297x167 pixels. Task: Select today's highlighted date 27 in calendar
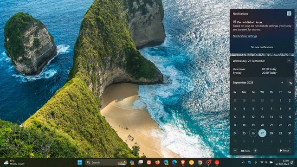pos(262,133)
